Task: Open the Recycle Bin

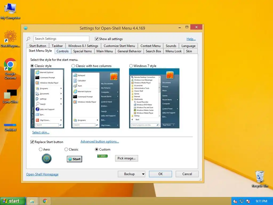Action: coord(260,179)
